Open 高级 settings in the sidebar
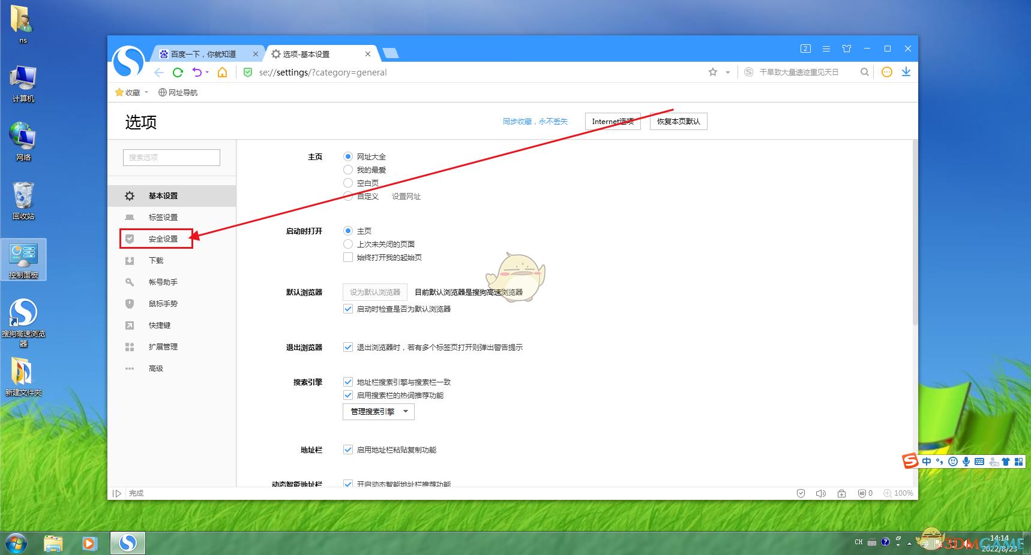 point(172,369)
